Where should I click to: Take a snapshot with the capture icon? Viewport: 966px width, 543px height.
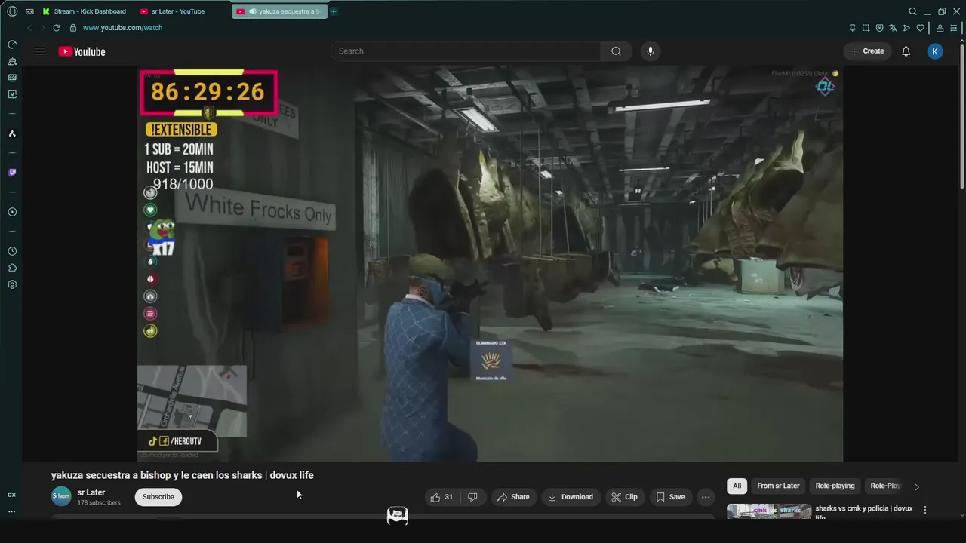click(x=866, y=28)
